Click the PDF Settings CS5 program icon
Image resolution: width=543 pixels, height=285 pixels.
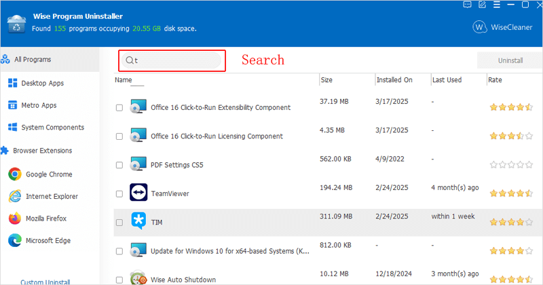pos(138,164)
